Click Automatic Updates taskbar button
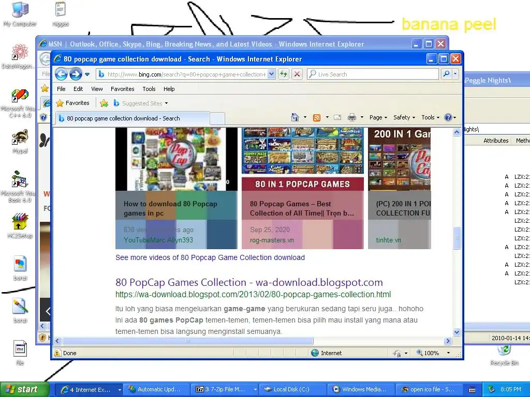 156,389
